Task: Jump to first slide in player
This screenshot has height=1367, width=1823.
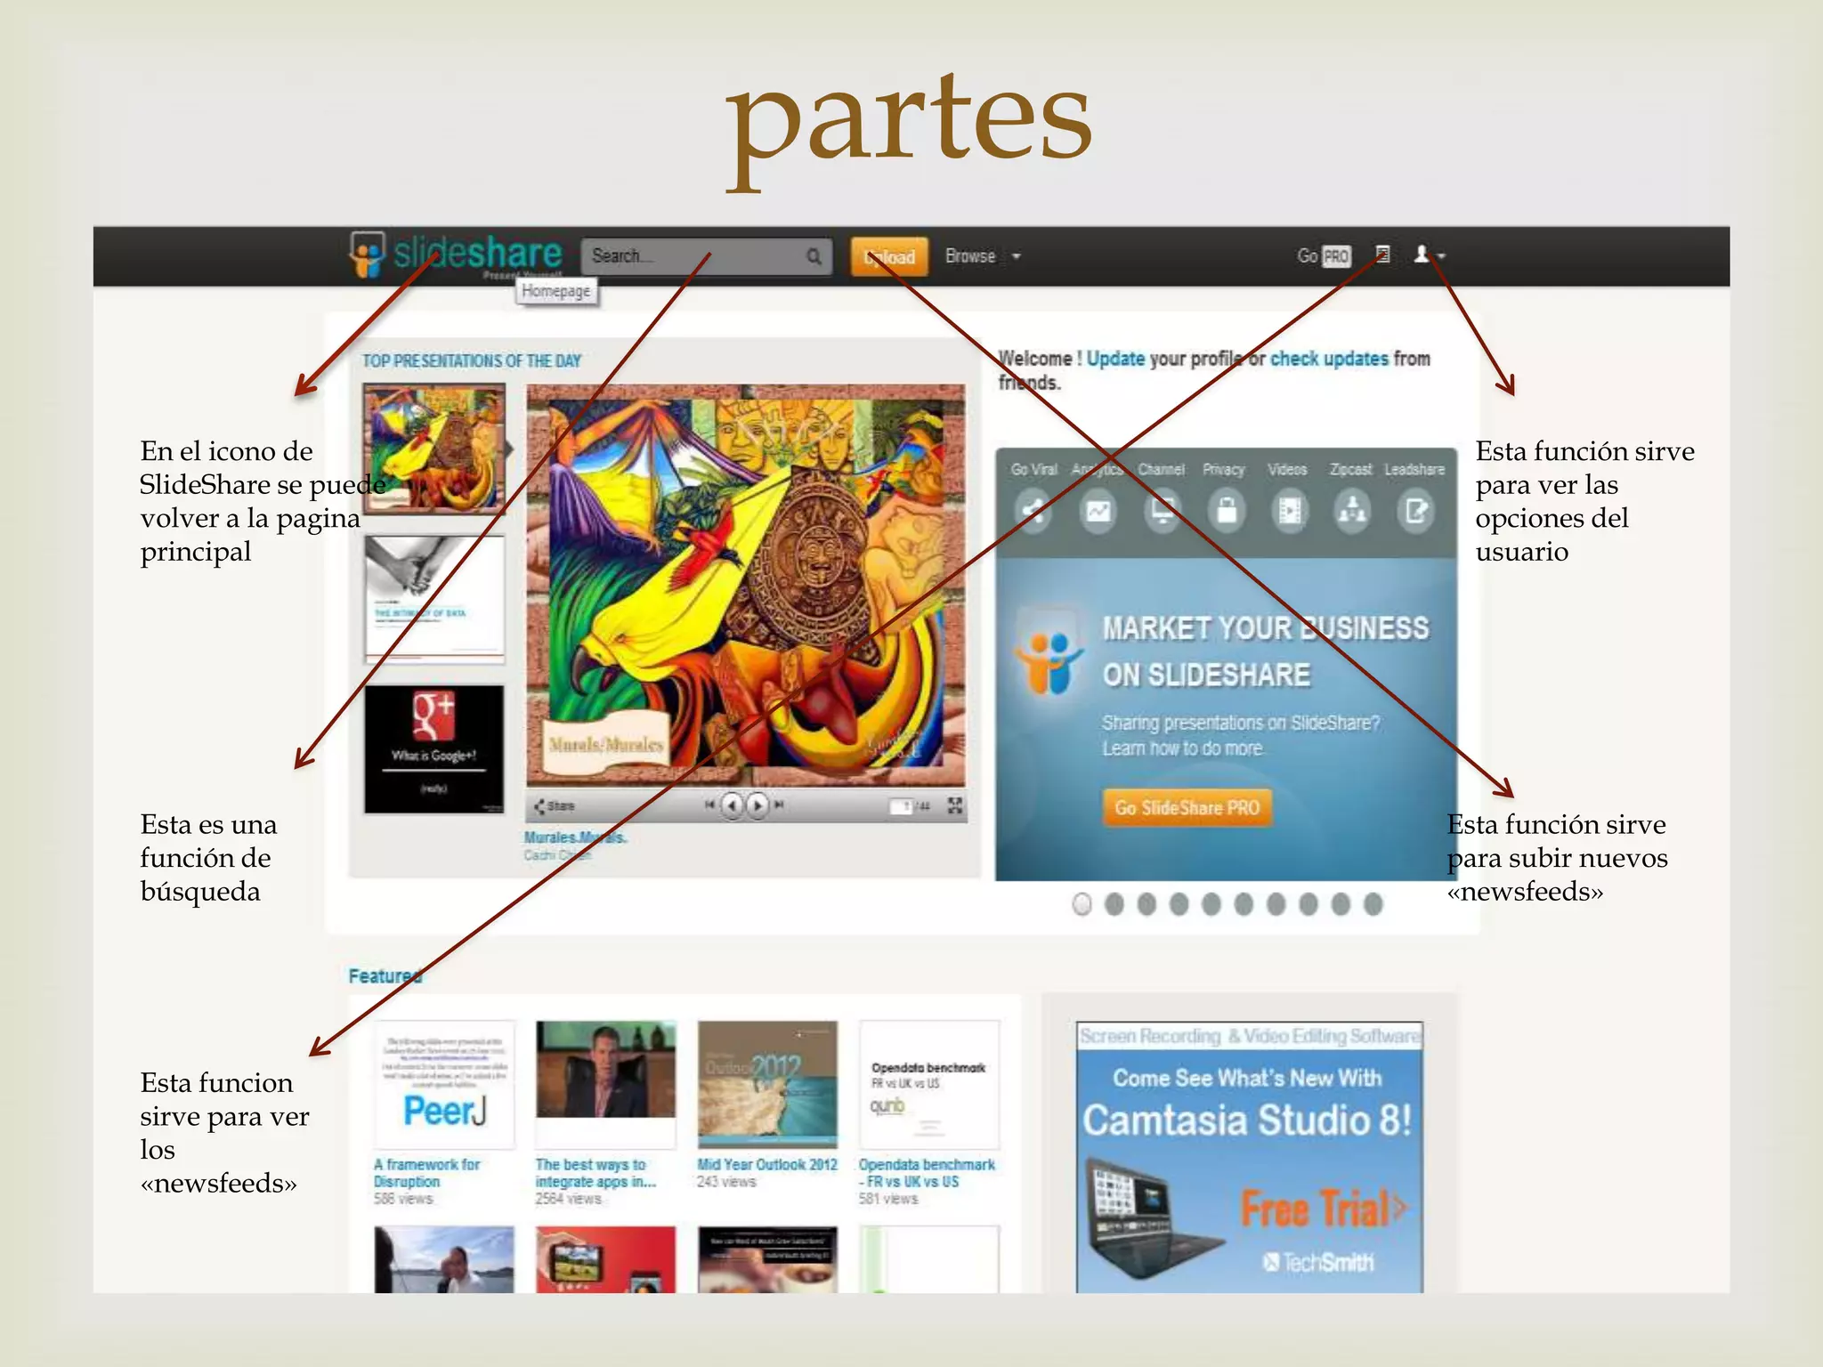Action: 709,805
